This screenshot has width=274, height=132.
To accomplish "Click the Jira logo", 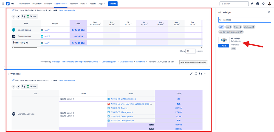I will click(x=10, y=4).
